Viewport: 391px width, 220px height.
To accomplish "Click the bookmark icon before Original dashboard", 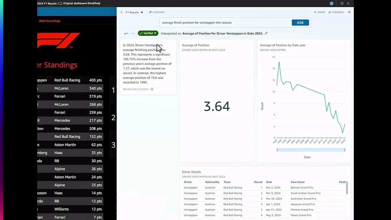I will coord(61,4).
